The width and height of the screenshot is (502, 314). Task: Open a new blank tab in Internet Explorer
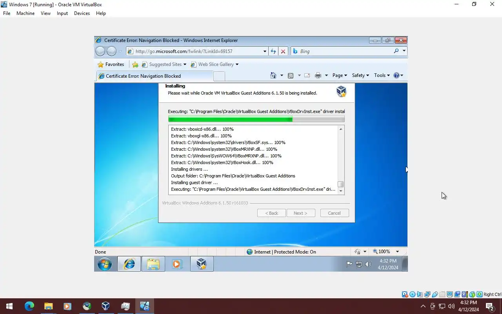coord(219,76)
